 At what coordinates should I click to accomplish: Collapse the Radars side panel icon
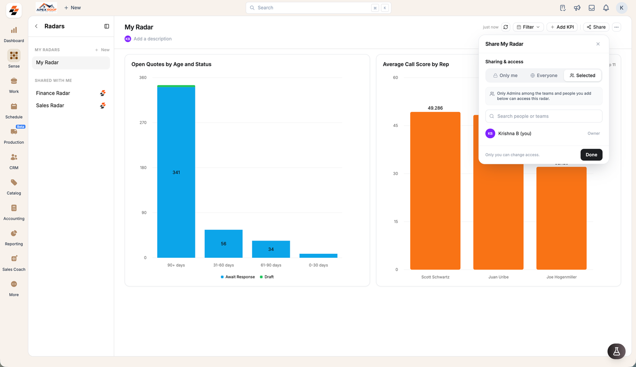[x=107, y=26]
